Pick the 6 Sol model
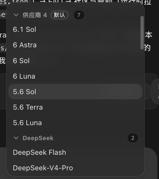The height and width of the screenshot is (179, 159). (75, 60)
